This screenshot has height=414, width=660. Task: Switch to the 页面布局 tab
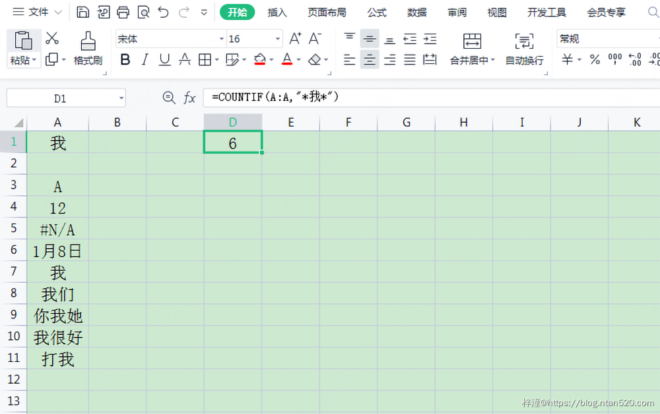click(327, 13)
